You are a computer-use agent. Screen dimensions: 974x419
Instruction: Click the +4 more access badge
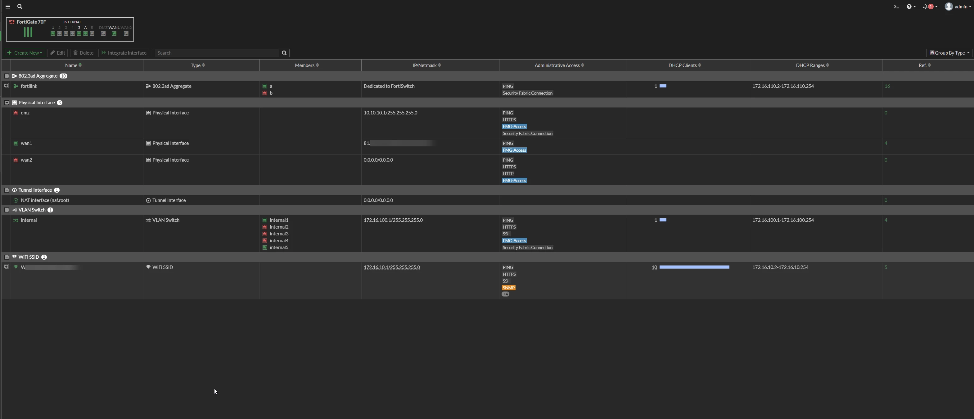click(506, 294)
